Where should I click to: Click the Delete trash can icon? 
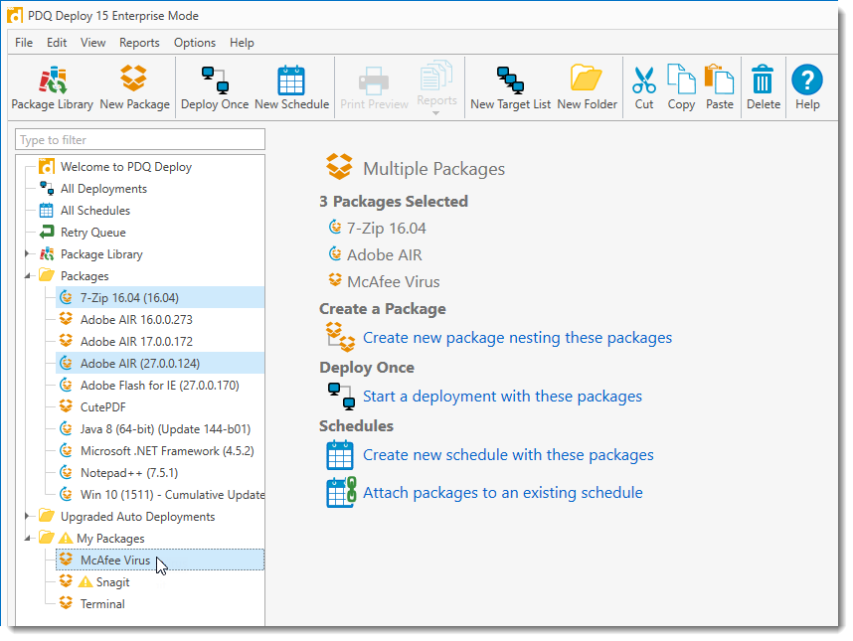coord(763,87)
